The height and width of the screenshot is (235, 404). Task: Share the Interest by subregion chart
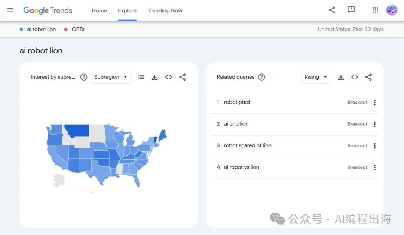[x=183, y=77]
